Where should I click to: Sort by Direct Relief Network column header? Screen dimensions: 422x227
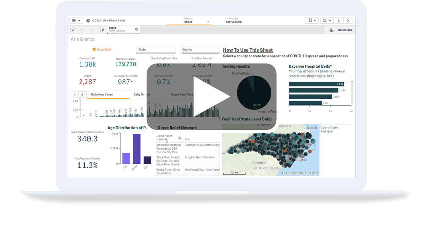(164, 137)
